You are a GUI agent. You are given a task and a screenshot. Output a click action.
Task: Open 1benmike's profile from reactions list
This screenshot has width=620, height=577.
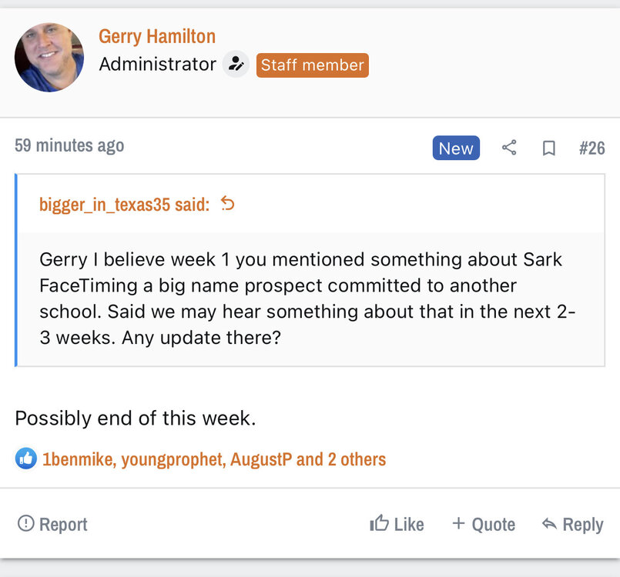[78, 459]
